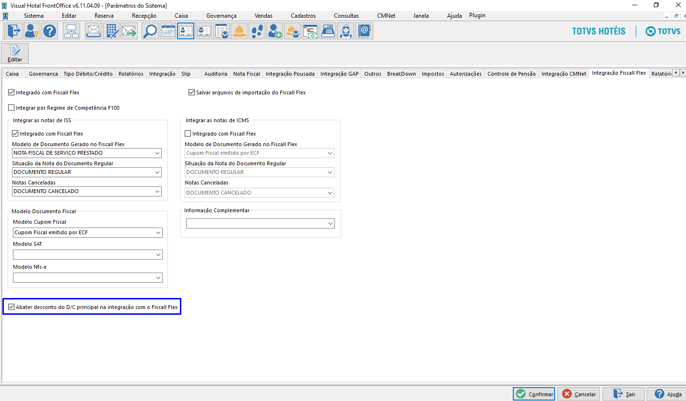Open the Informação Complementar dropdown
The height and width of the screenshot is (401, 686).
point(260,224)
